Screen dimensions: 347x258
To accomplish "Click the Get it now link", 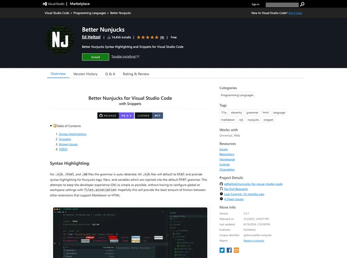I will pos(295,13).
